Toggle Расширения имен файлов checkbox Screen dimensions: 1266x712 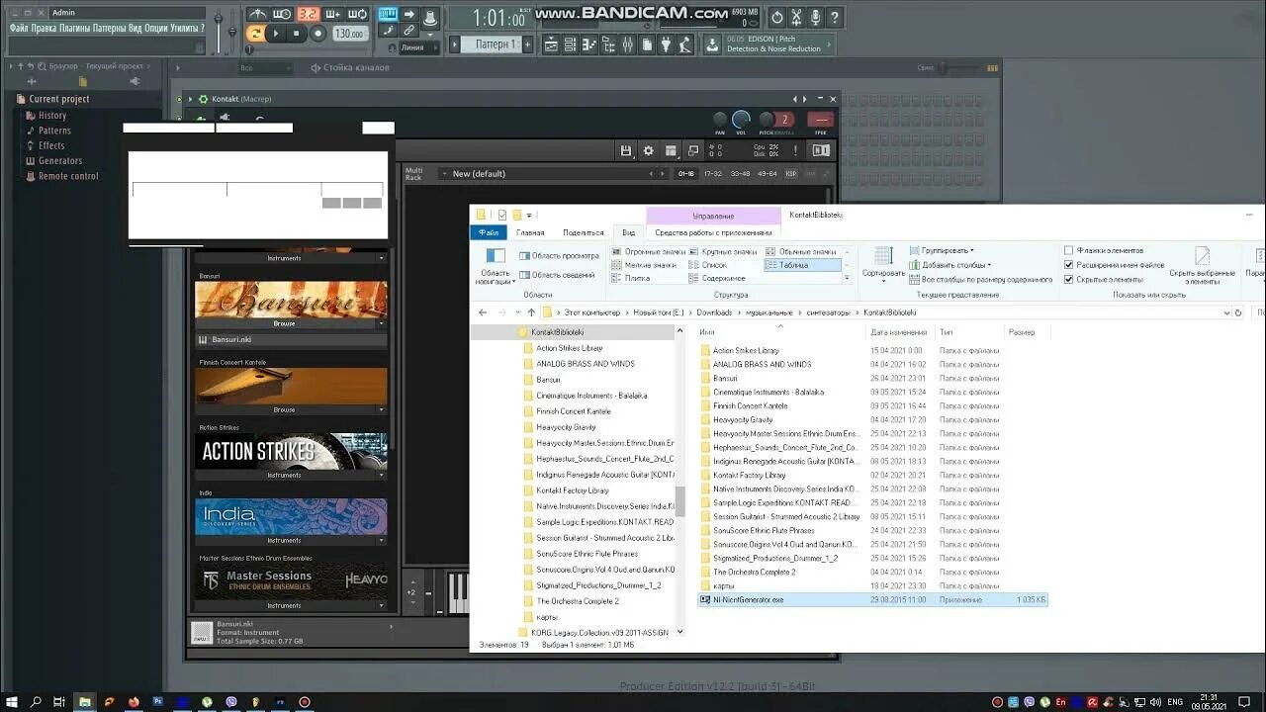click(1068, 265)
